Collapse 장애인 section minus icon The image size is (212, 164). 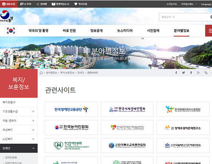[33, 148]
